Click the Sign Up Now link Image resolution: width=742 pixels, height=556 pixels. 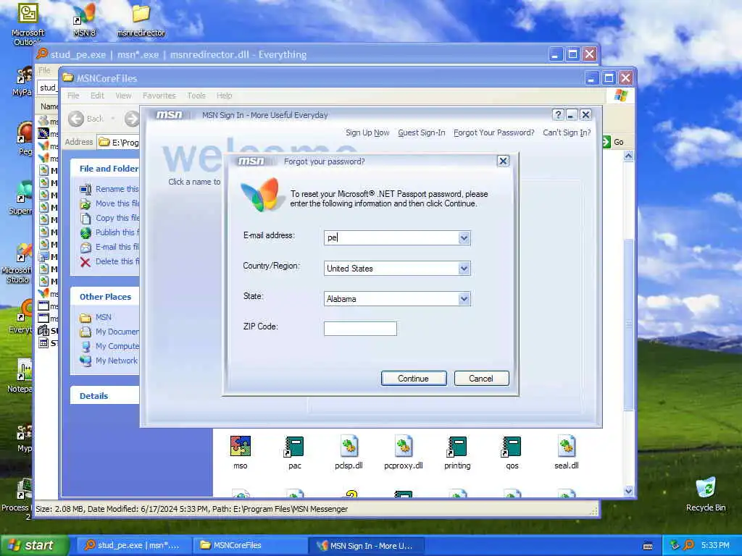pos(367,133)
